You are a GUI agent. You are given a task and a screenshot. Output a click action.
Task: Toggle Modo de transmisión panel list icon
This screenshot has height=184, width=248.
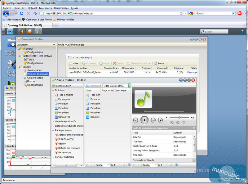(194, 128)
